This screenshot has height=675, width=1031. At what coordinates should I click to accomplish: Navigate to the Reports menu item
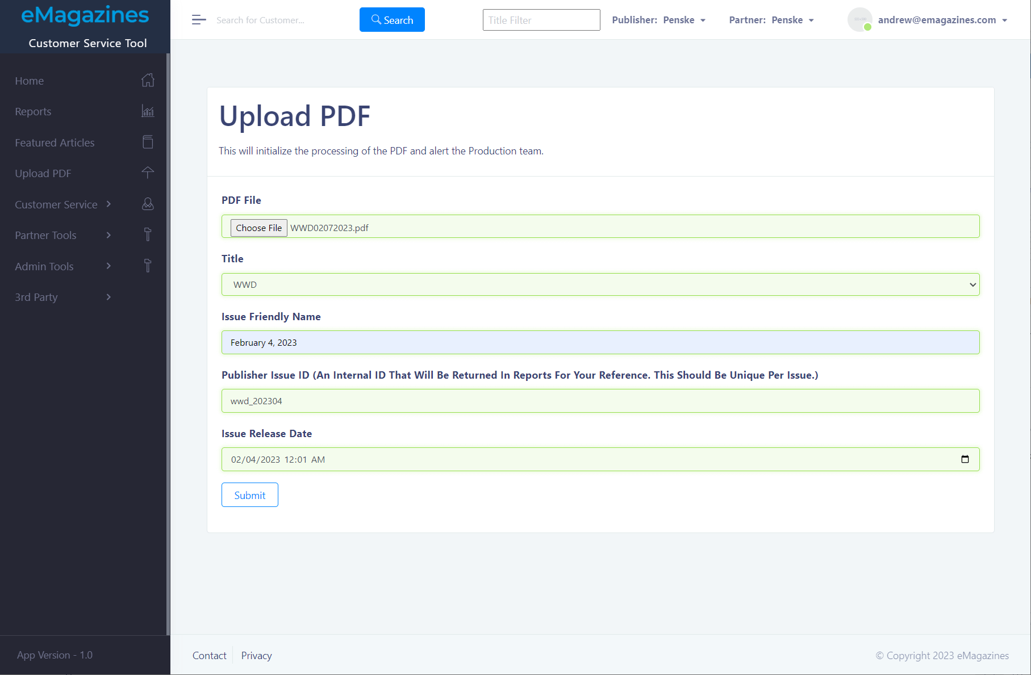point(32,111)
